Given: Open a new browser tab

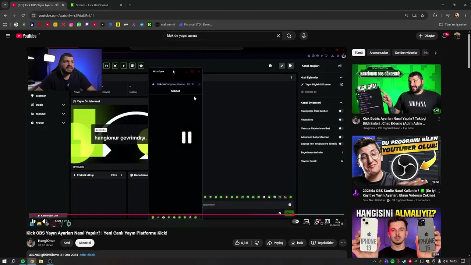Looking at the screenshot, I should pyautogui.click(x=130, y=5).
